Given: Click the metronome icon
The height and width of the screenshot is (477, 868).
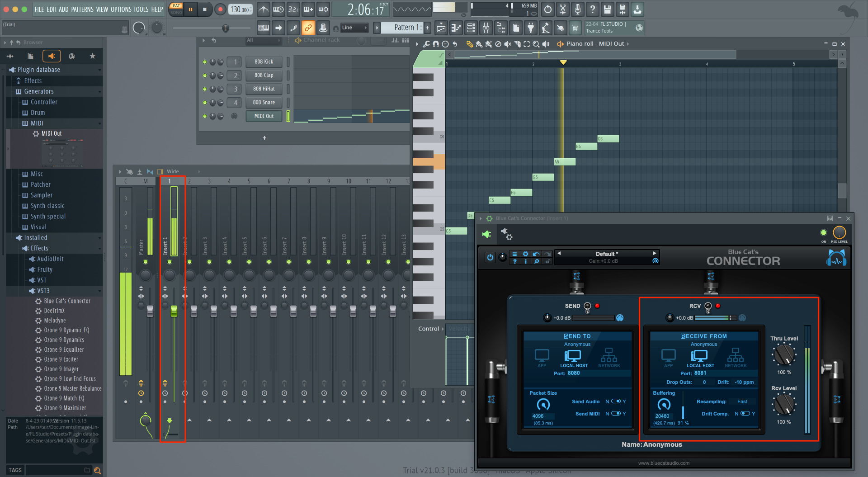Looking at the screenshot, I should [264, 9].
